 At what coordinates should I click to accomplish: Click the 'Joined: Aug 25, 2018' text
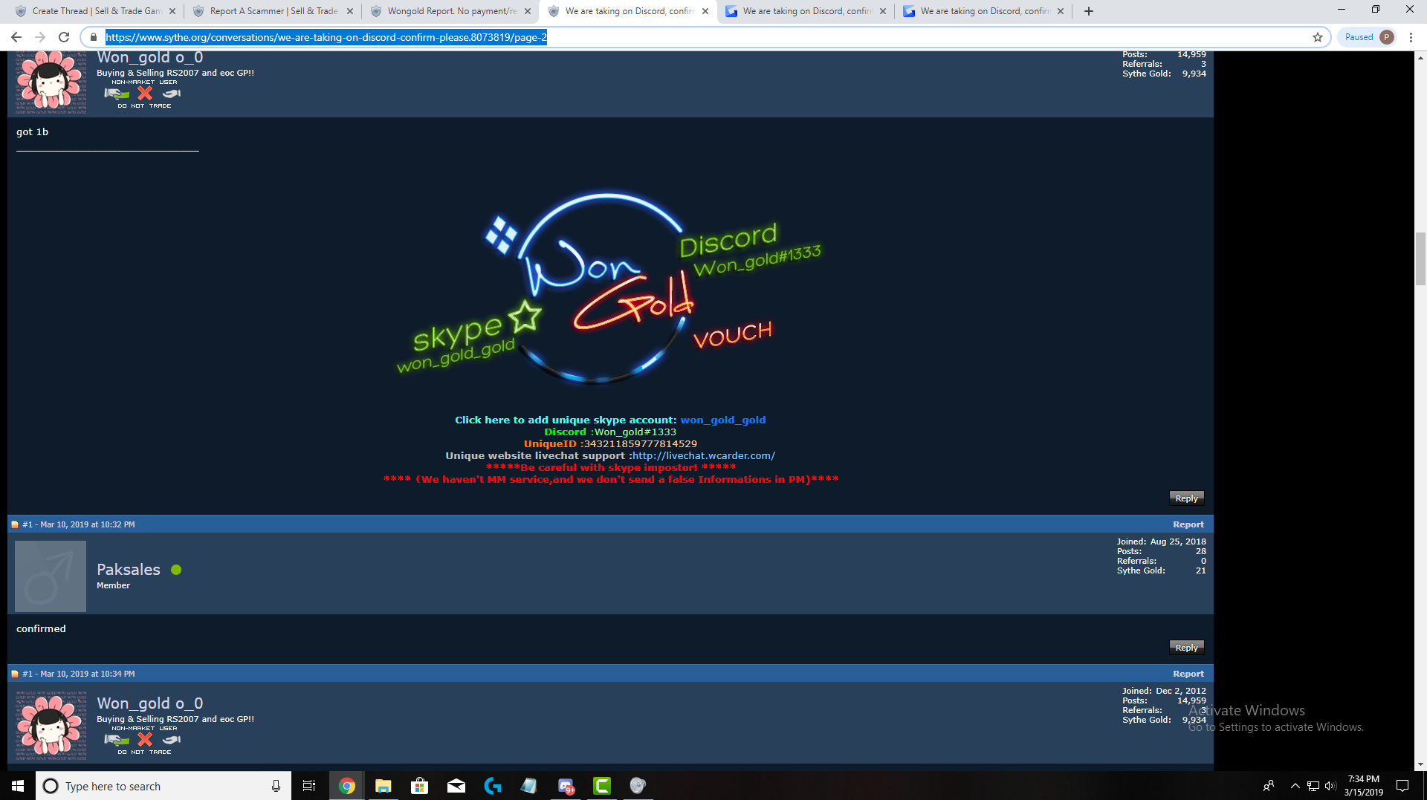point(1161,542)
